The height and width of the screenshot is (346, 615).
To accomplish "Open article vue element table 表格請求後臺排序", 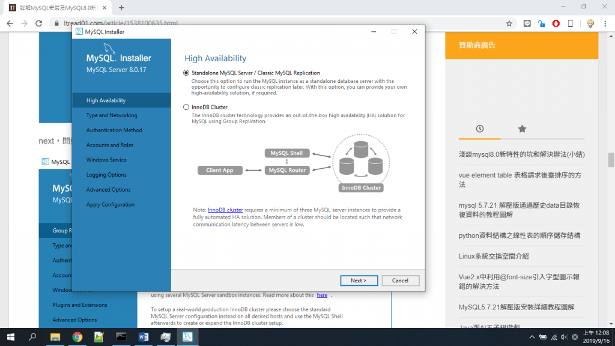I will point(520,180).
